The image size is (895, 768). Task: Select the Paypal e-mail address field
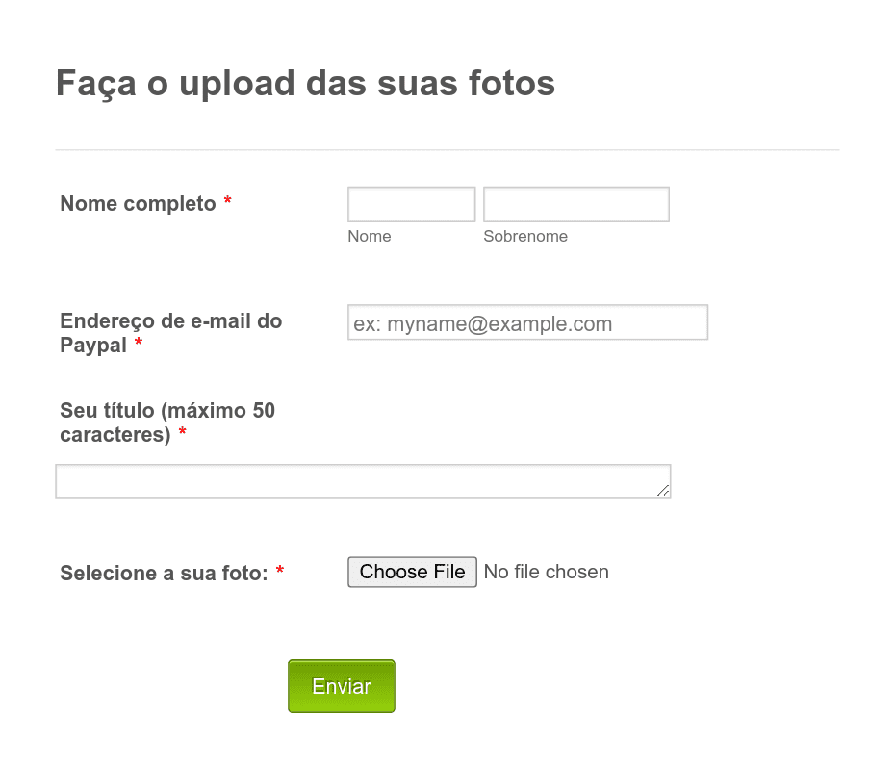(527, 322)
